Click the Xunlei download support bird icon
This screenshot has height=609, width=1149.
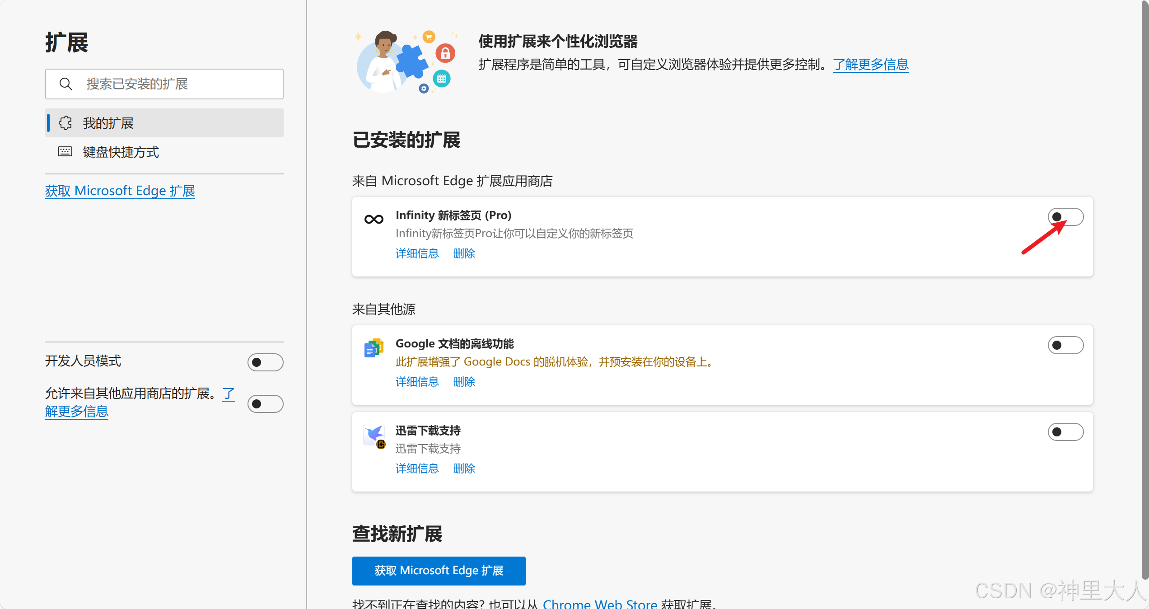click(x=374, y=435)
